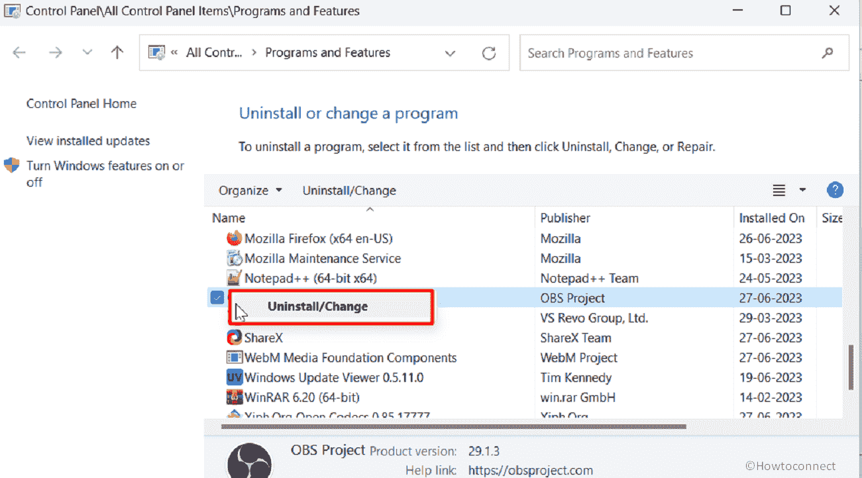Expand the address bar history dropdown
The width and height of the screenshot is (862, 478).
[x=450, y=53]
